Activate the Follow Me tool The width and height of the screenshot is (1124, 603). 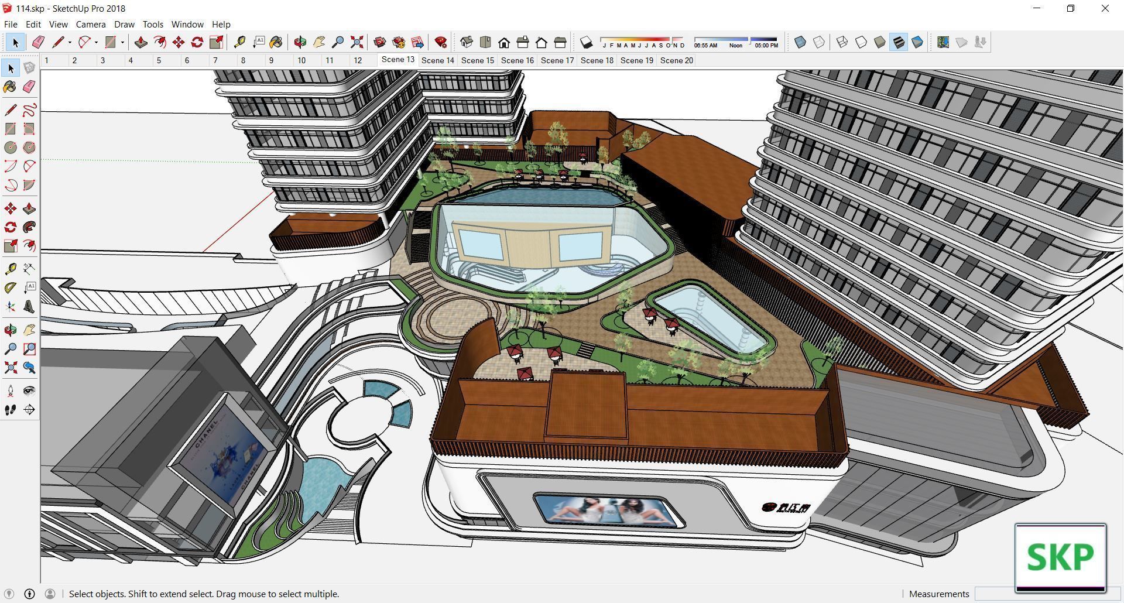coord(29,227)
